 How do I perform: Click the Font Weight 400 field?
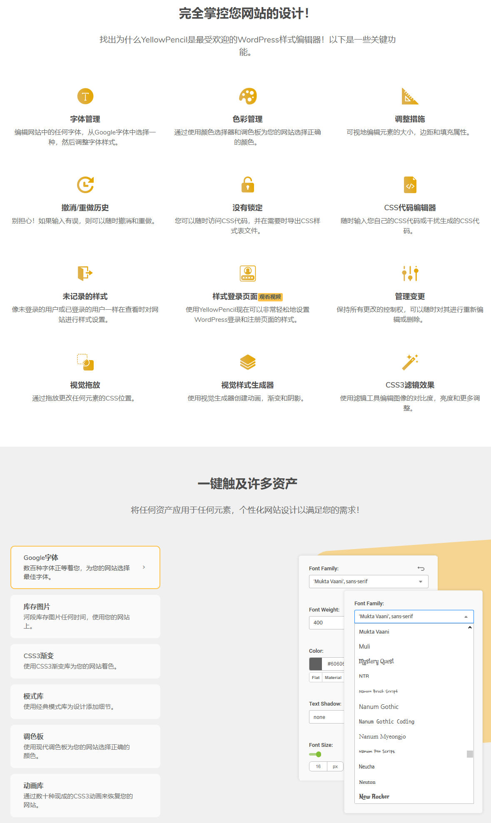(327, 622)
